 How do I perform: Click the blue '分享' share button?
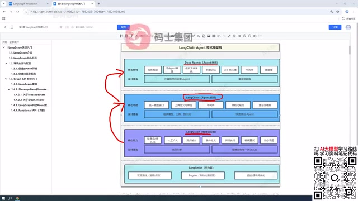(x=335, y=27)
